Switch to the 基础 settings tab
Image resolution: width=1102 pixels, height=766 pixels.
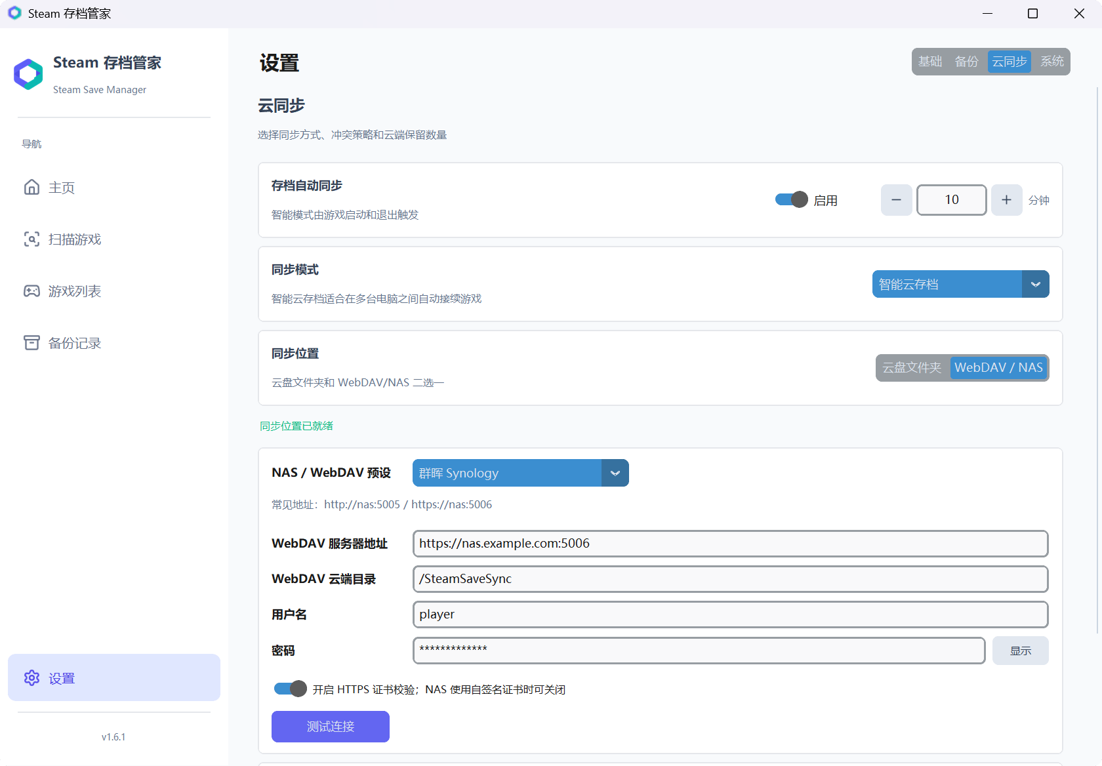pos(930,62)
